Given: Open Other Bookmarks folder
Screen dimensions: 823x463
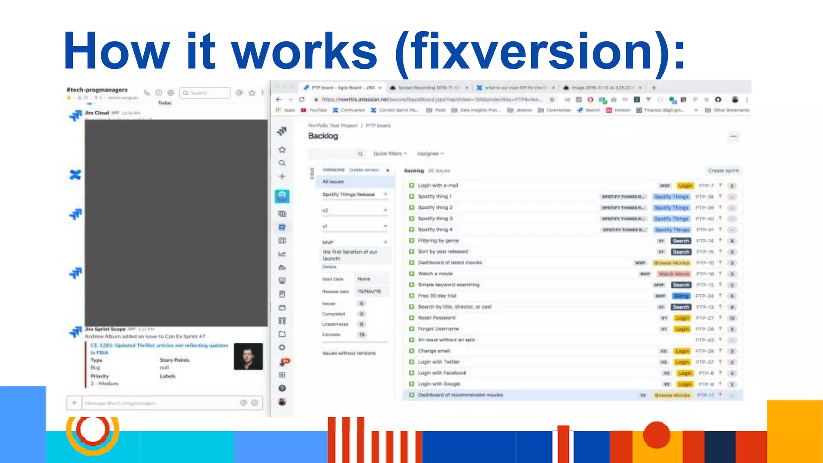Looking at the screenshot, I should point(727,110).
